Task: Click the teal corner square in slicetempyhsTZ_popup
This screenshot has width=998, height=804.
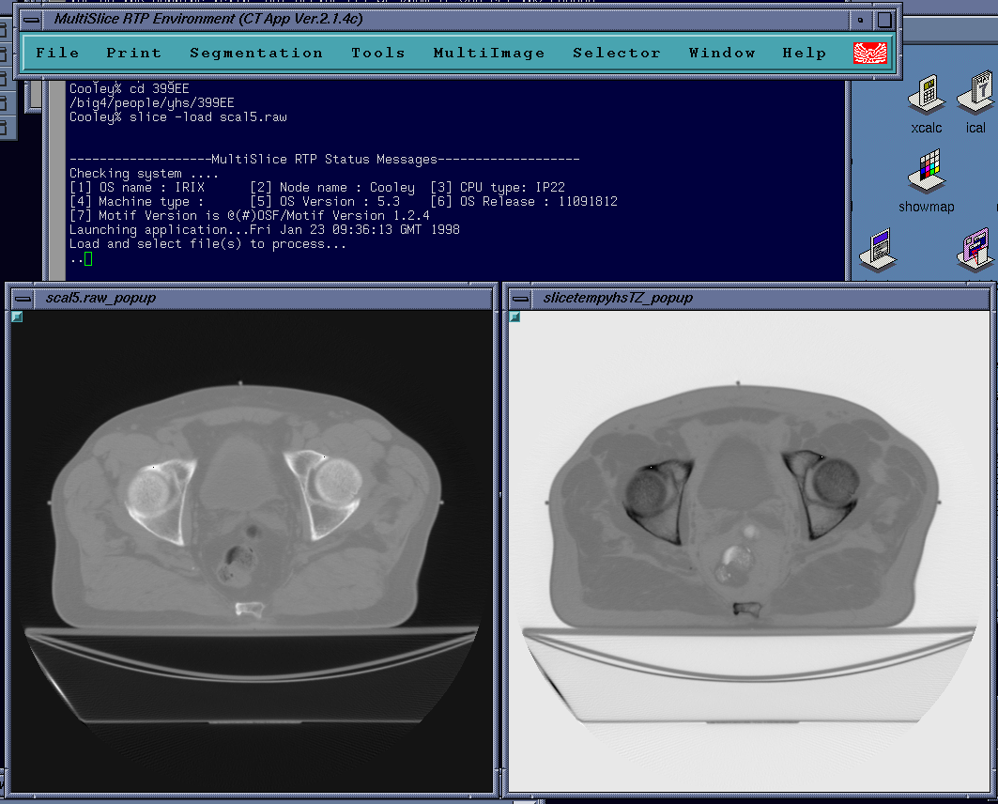Action: pyautogui.click(x=514, y=317)
